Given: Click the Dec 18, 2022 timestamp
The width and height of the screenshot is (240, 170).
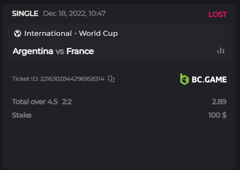Looking at the screenshot, I should coord(74,13).
